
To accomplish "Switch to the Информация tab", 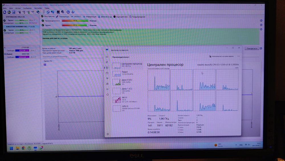I will 89,17.
